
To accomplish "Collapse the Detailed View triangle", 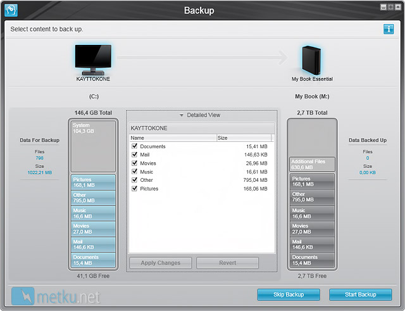I will tap(182, 115).
